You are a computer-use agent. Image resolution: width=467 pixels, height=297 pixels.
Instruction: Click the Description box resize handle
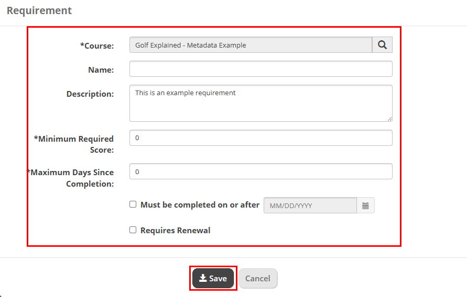click(x=389, y=119)
